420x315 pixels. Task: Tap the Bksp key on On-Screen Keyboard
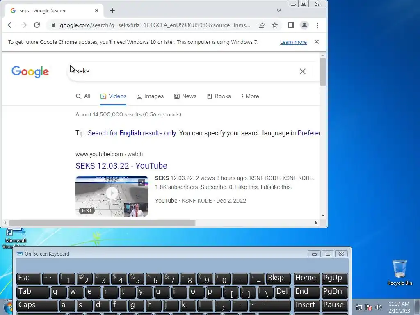click(278, 278)
